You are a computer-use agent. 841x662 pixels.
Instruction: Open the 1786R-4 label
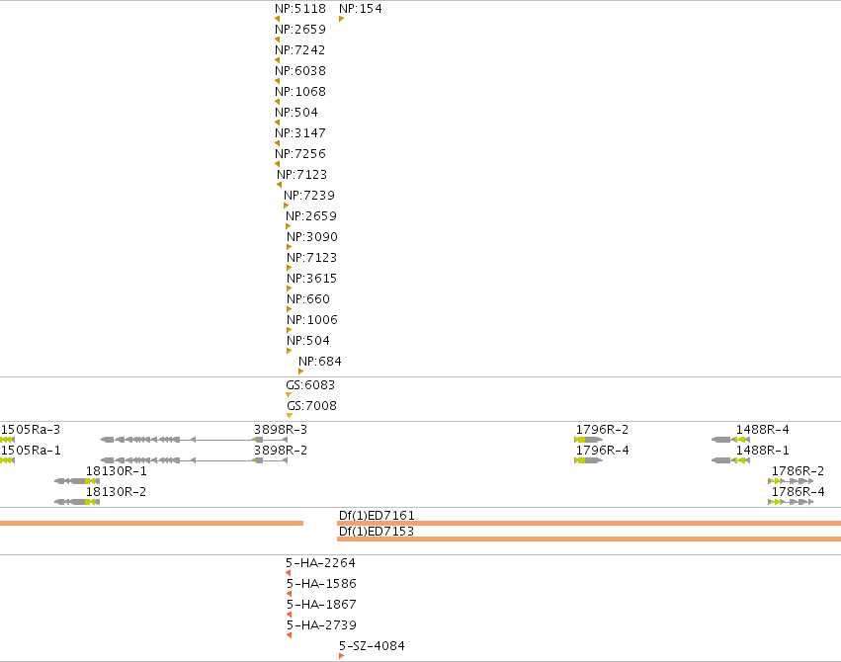tap(799, 492)
